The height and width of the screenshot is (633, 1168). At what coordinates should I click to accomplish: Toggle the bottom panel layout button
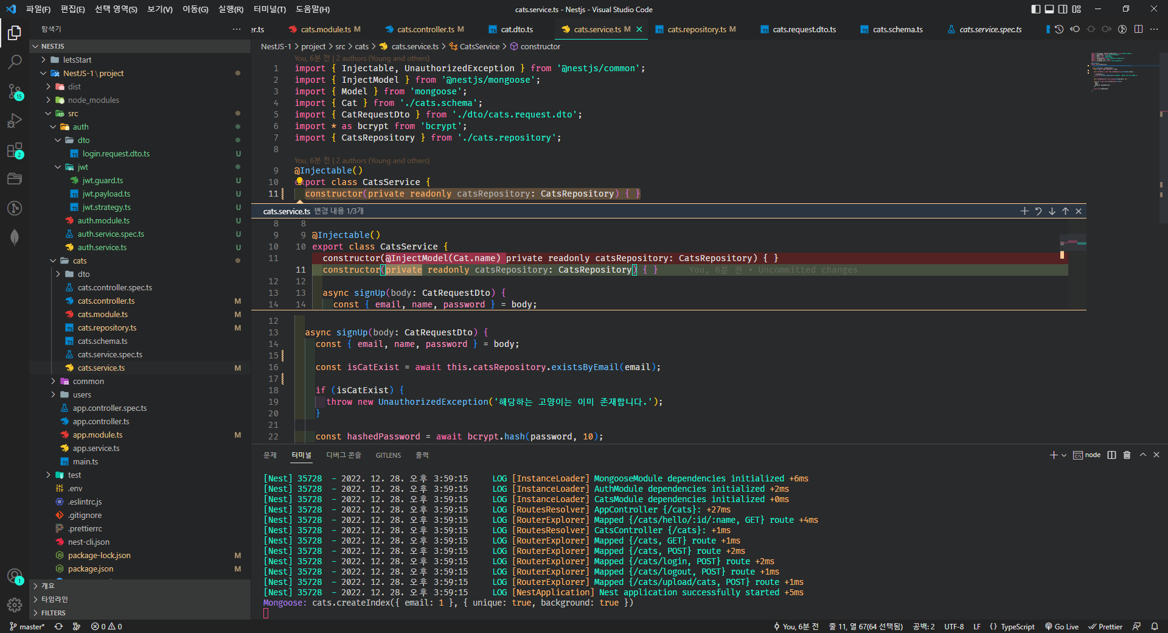1049,9
